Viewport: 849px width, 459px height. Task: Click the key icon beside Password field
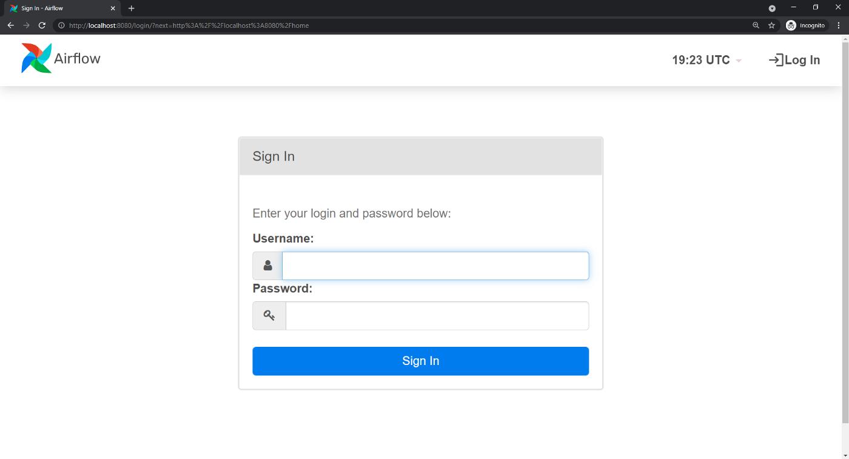[269, 315]
